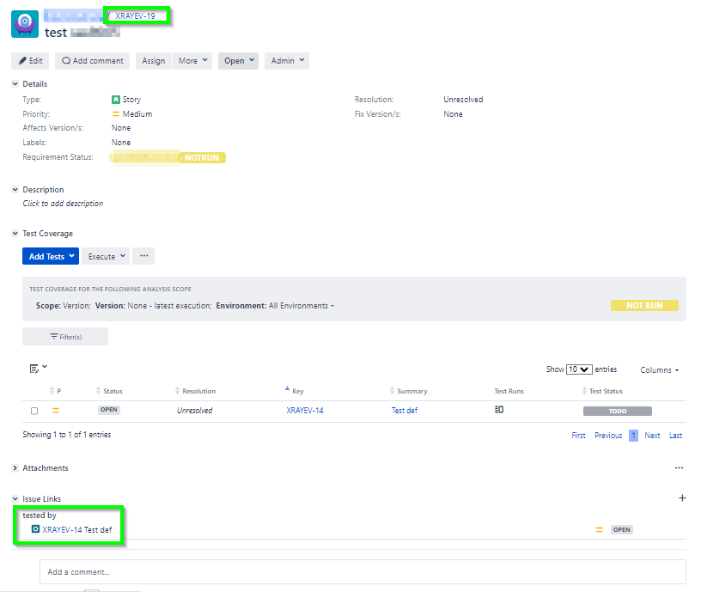Click the Attachments ellipsis options icon
The height and width of the screenshot is (592, 701).
click(x=679, y=468)
